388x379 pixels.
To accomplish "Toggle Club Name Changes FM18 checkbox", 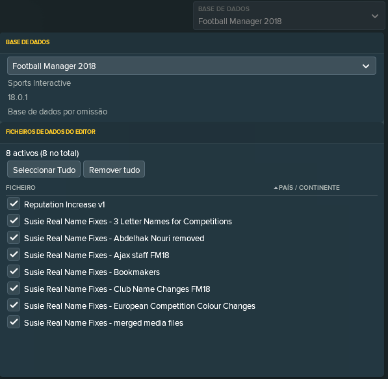I will 14,288.
